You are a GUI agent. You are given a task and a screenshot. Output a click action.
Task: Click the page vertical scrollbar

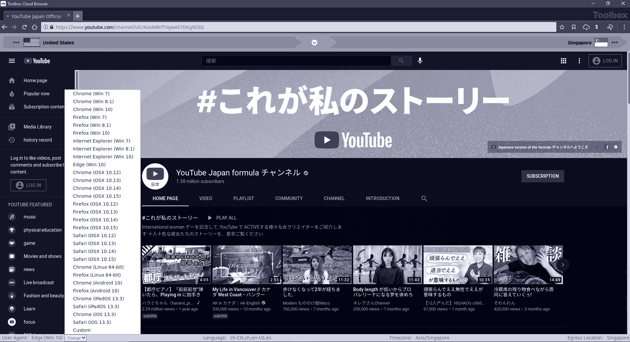(x=628, y=79)
